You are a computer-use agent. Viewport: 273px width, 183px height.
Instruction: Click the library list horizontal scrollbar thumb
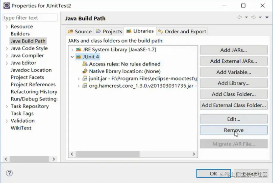click(108, 154)
